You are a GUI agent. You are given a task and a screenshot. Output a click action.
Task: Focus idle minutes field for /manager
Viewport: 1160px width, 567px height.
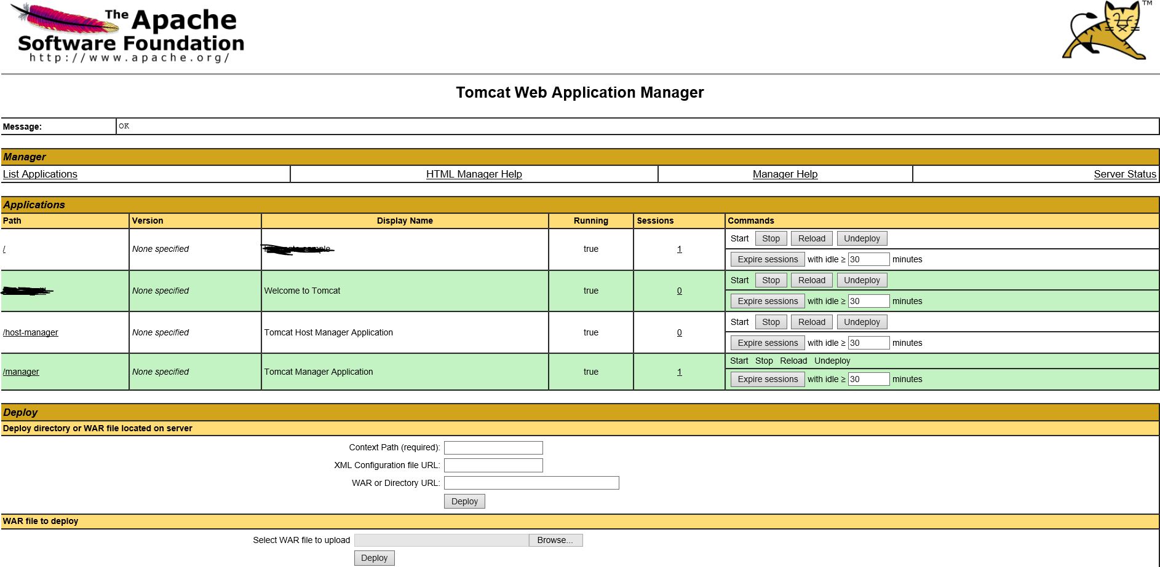868,379
